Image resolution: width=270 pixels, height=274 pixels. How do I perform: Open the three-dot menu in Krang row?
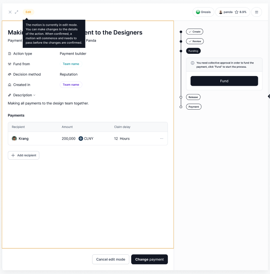click(161, 139)
